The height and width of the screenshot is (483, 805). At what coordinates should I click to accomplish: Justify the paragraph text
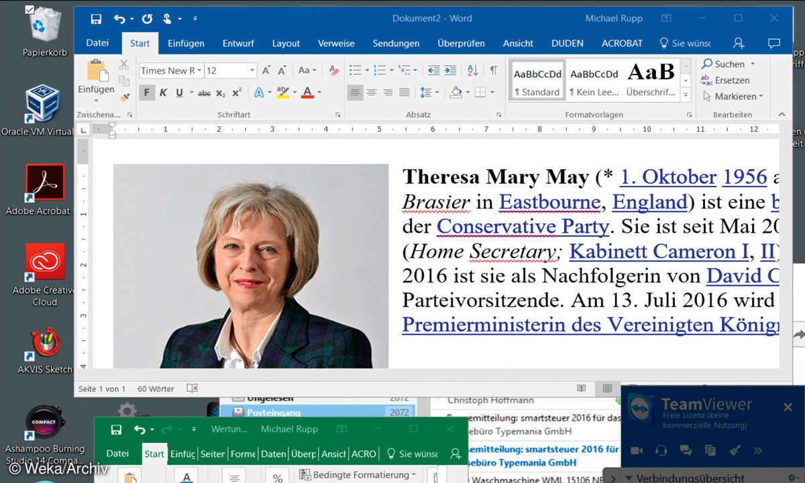404,93
